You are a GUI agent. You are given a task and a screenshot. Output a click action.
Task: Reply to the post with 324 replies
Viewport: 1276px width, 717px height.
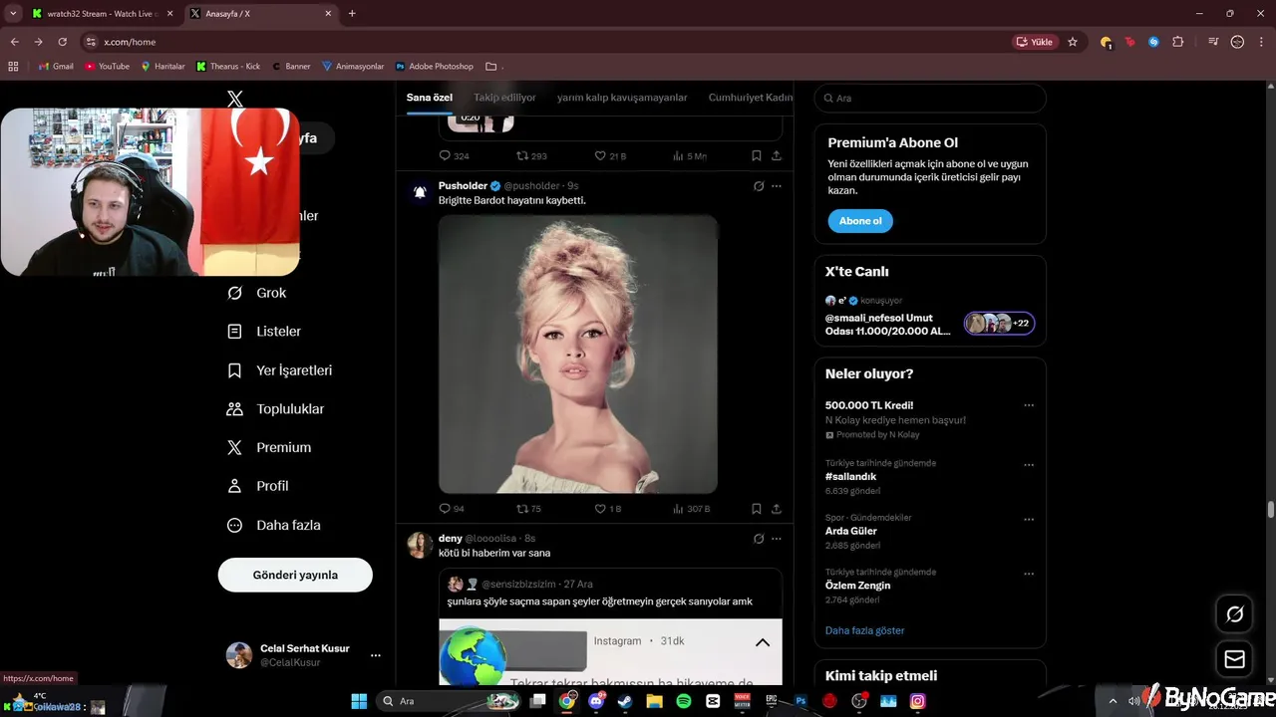(454, 156)
